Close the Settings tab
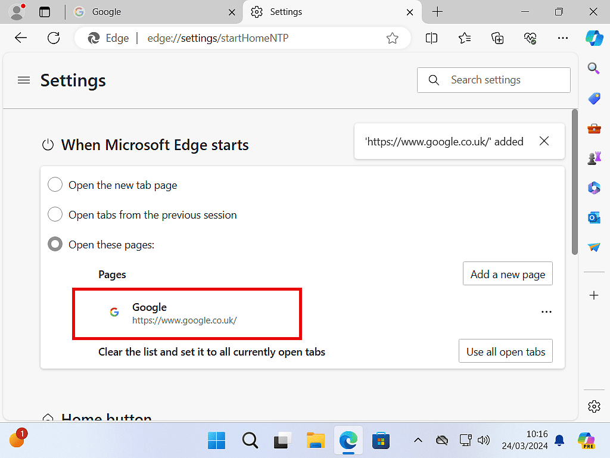This screenshot has width=610, height=458. coord(410,13)
